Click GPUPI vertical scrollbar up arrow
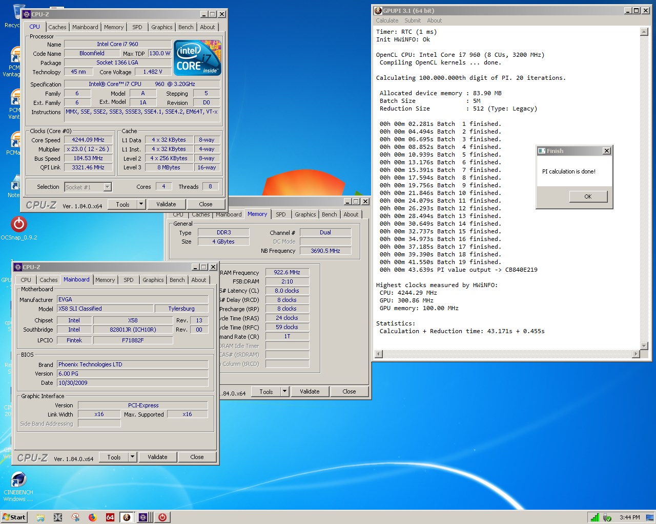This screenshot has width=656, height=524. pyautogui.click(x=644, y=32)
